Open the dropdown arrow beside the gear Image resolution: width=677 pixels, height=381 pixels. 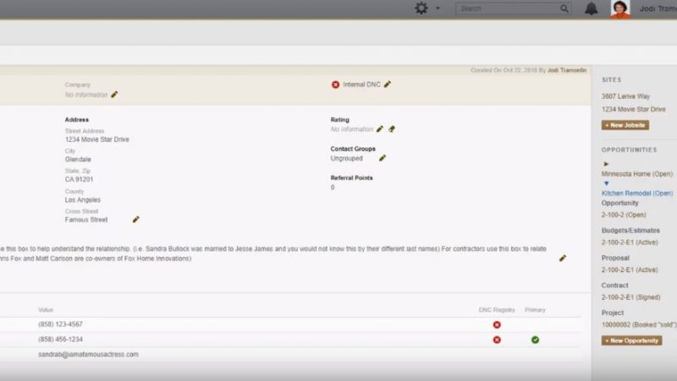pos(438,8)
